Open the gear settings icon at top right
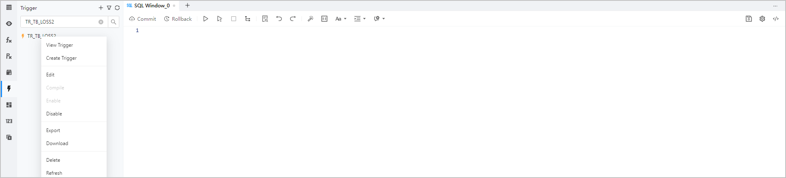The height and width of the screenshot is (178, 786). 762,19
